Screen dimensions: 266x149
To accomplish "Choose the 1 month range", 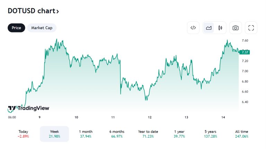I will [x=86, y=134].
